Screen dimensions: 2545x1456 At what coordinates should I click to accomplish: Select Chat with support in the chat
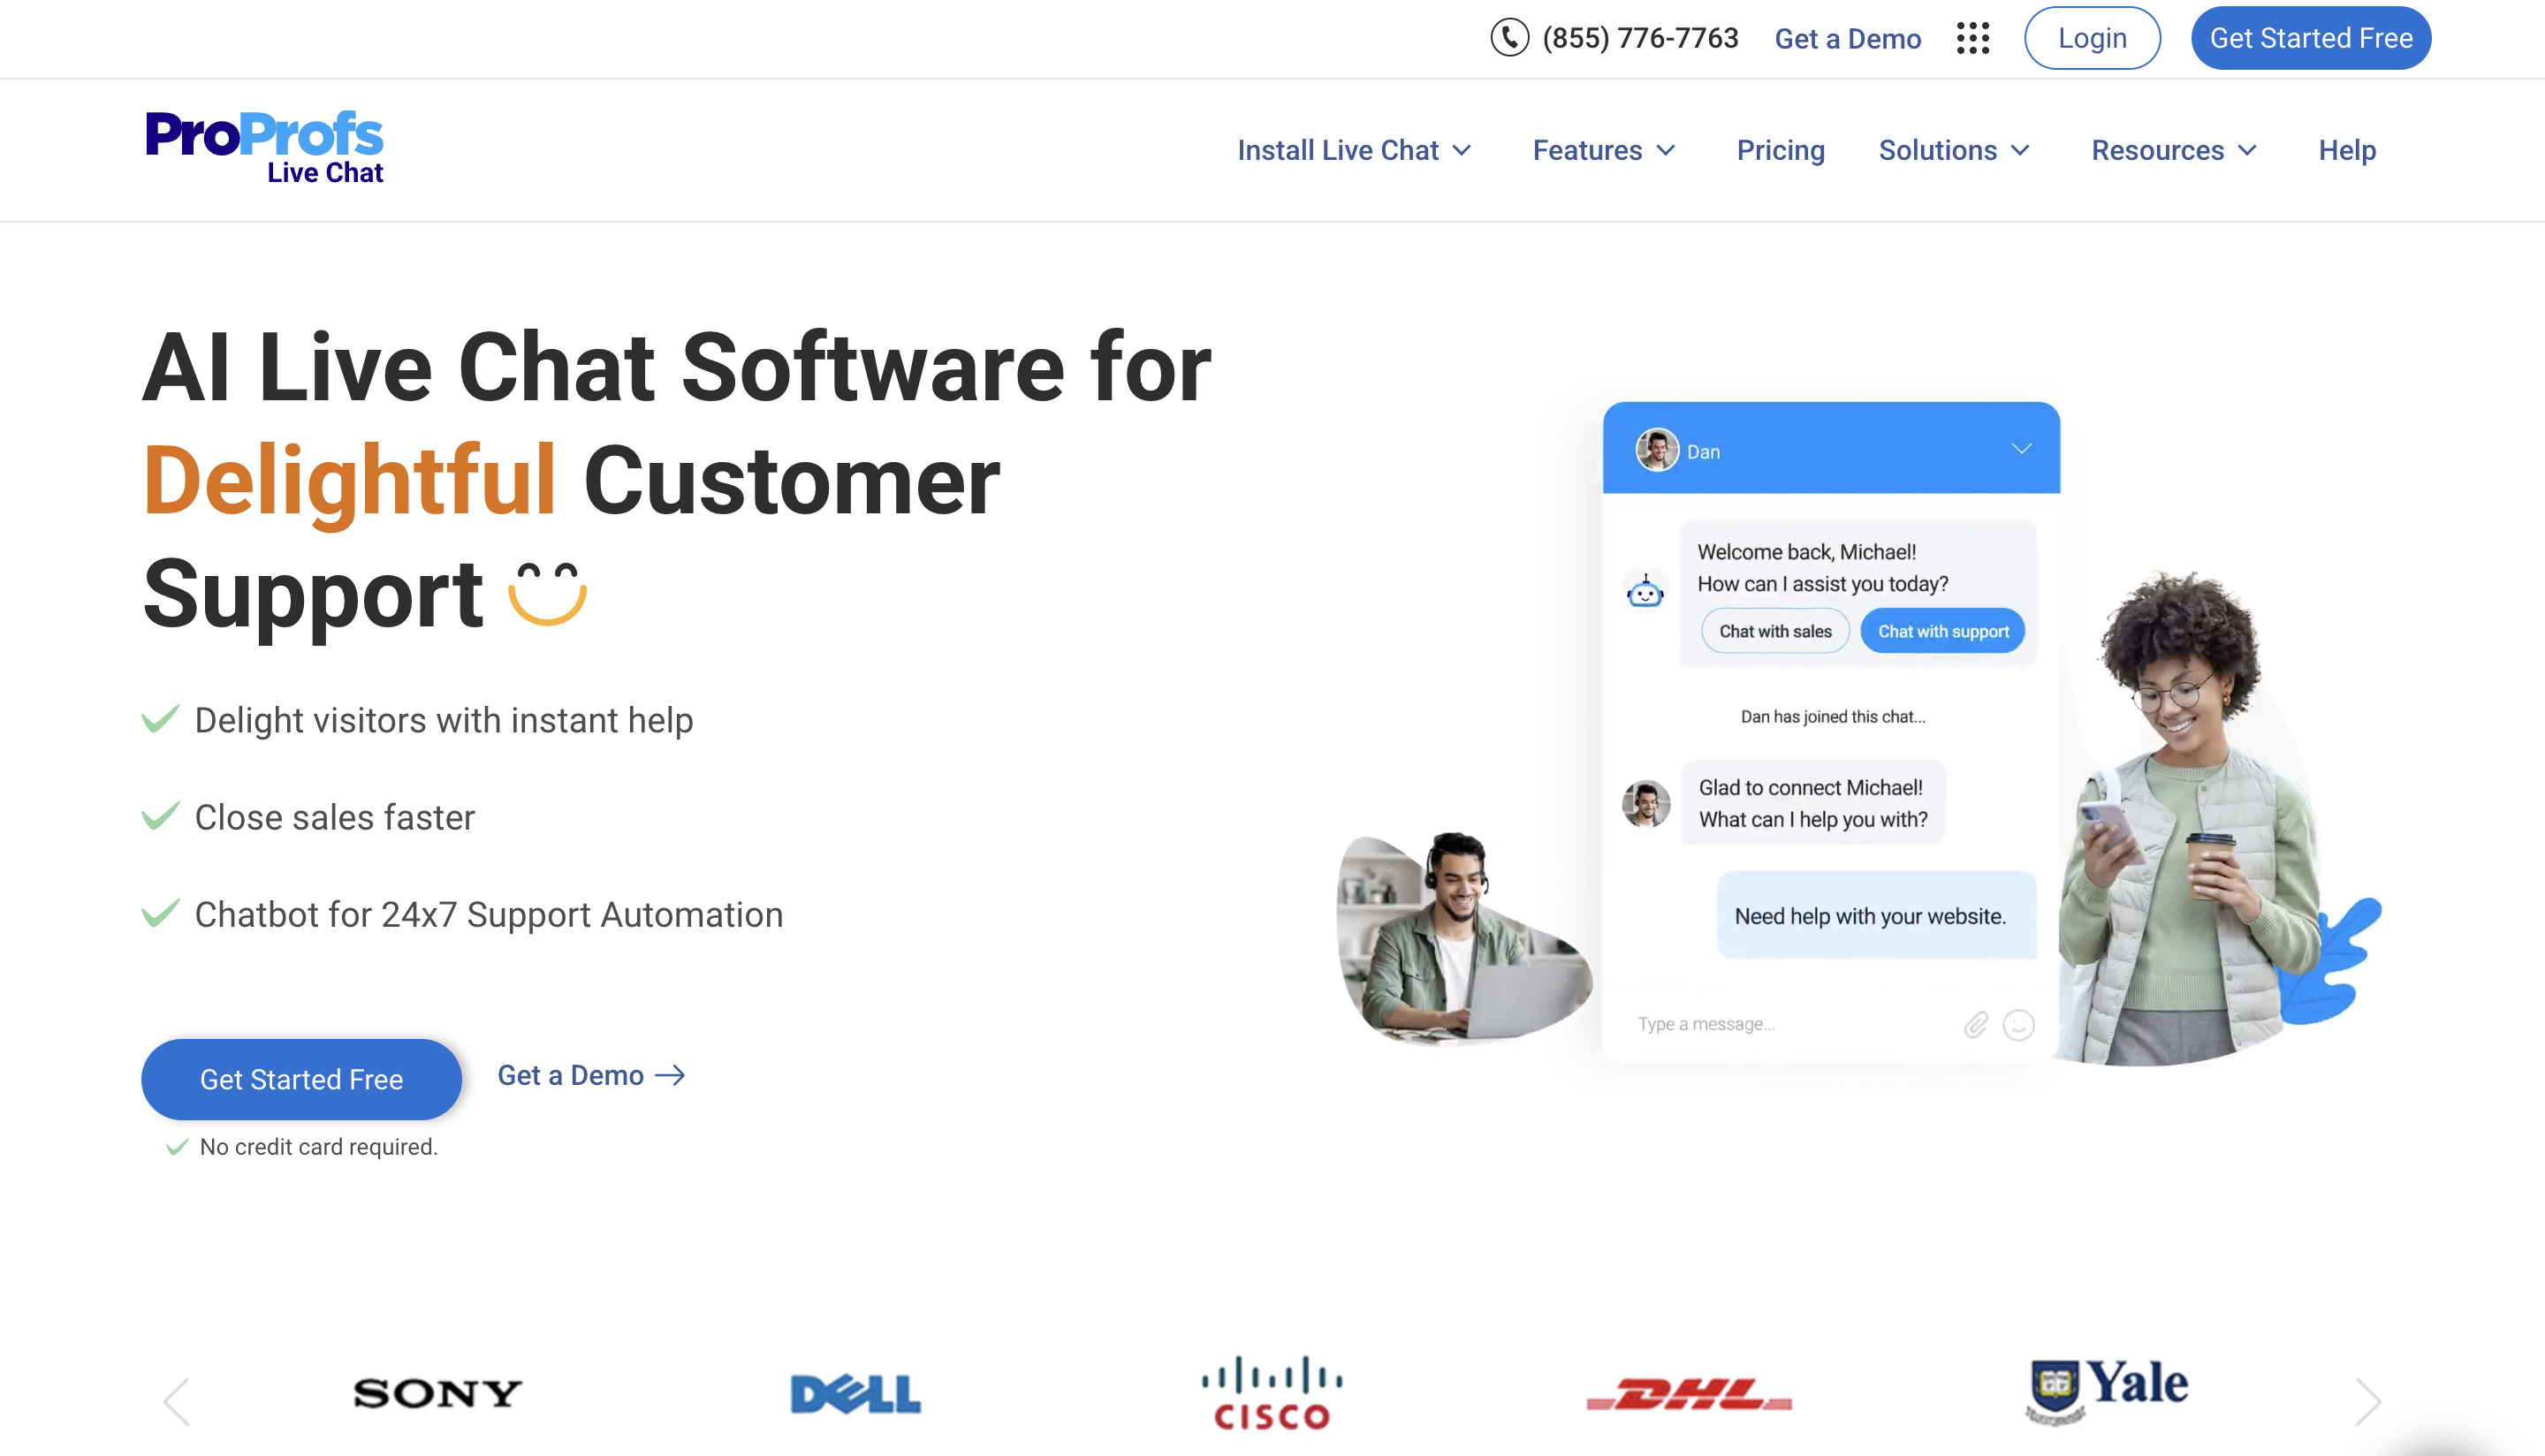pos(1943,631)
